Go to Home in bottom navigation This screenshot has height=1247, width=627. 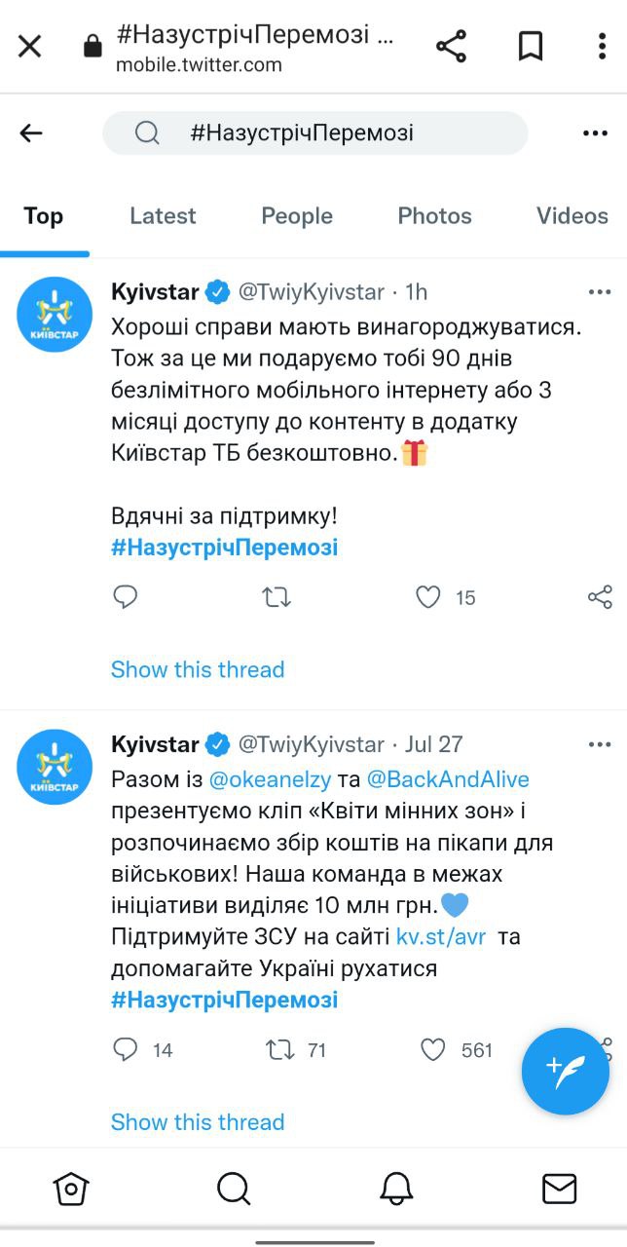(x=71, y=1188)
